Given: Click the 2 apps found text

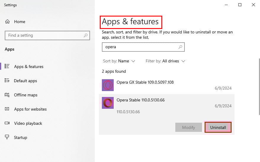Looking at the screenshot, I should 114,71.
